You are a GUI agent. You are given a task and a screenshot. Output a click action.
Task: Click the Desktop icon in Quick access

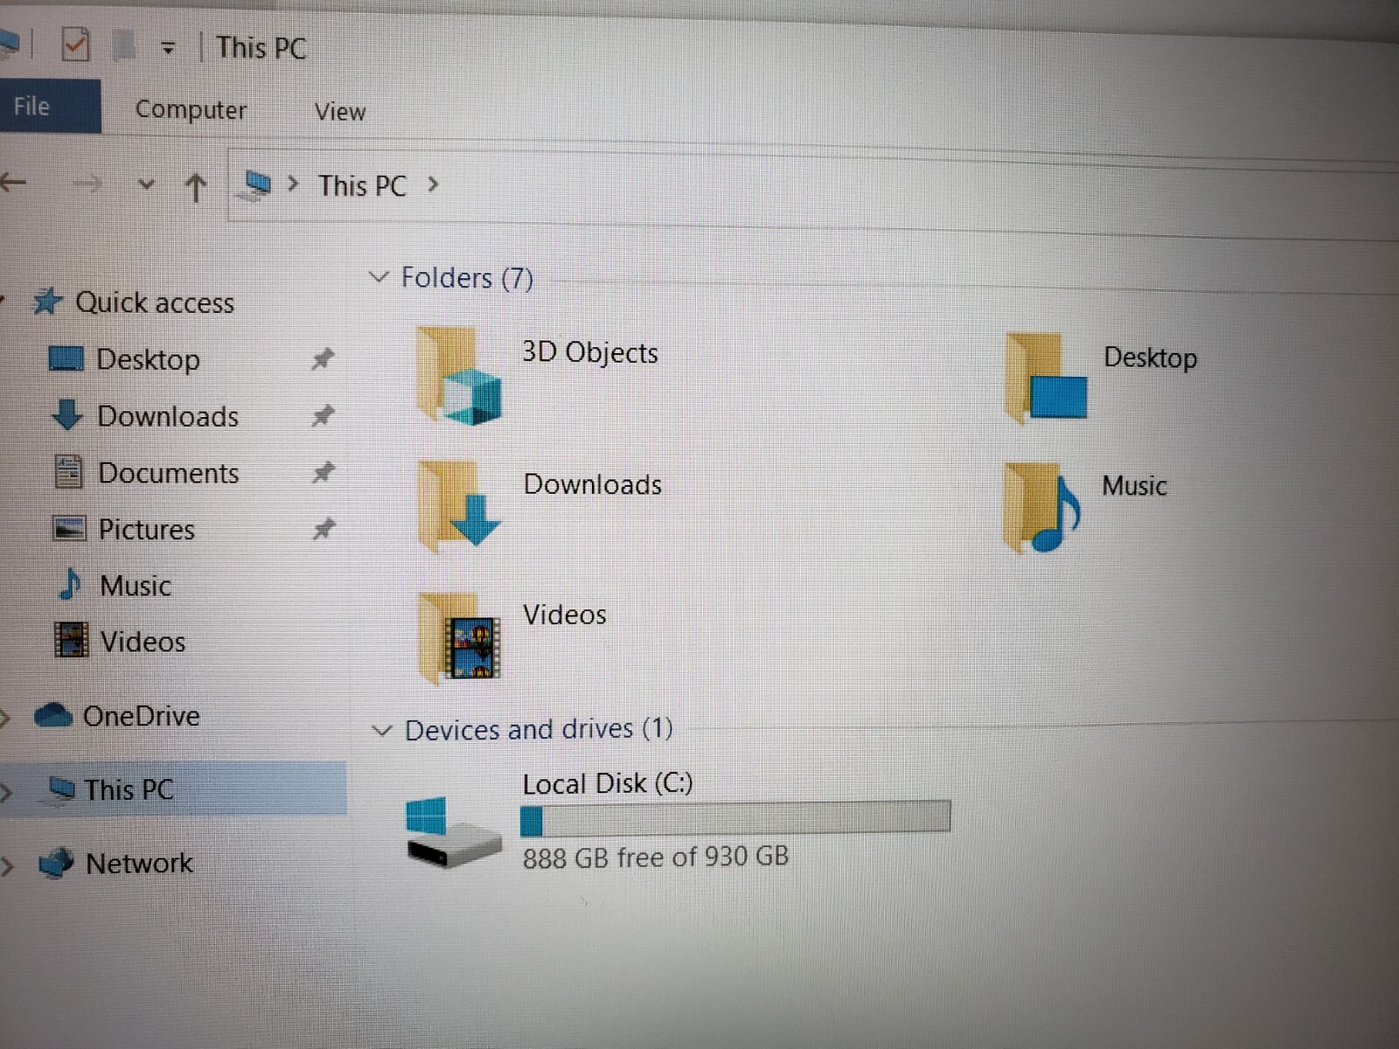pos(66,358)
